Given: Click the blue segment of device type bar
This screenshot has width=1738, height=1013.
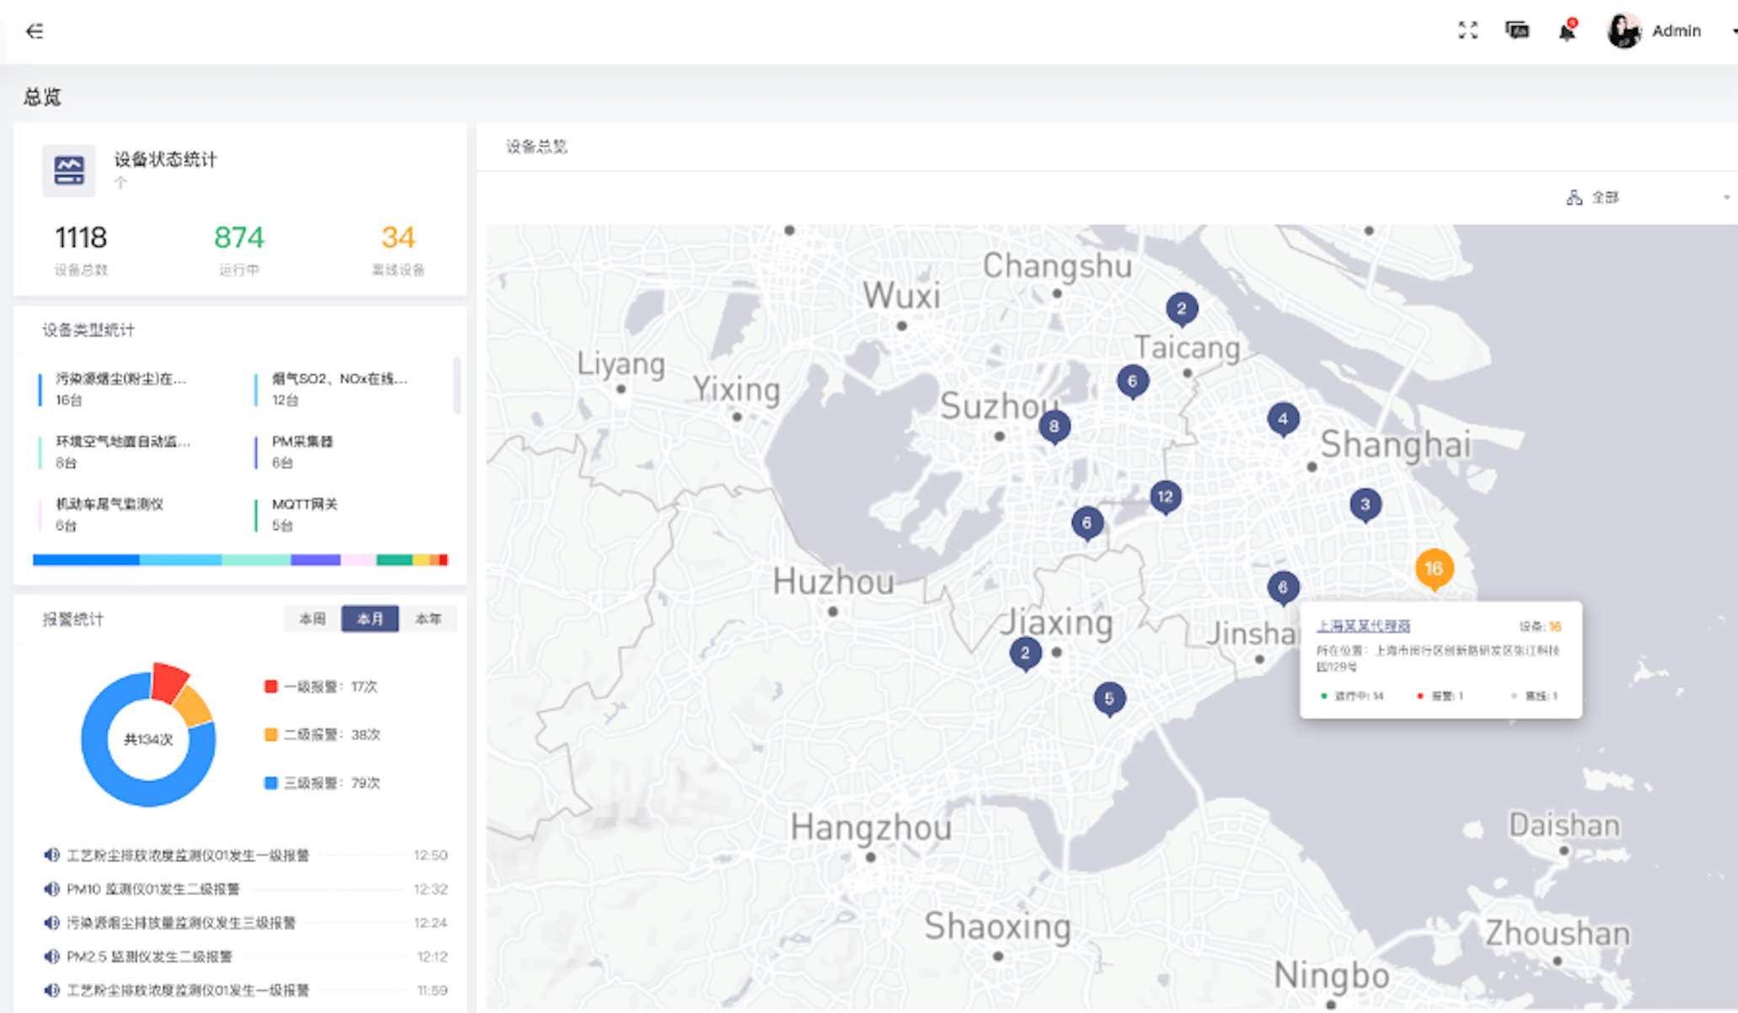Looking at the screenshot, I should tap(85, 560).
